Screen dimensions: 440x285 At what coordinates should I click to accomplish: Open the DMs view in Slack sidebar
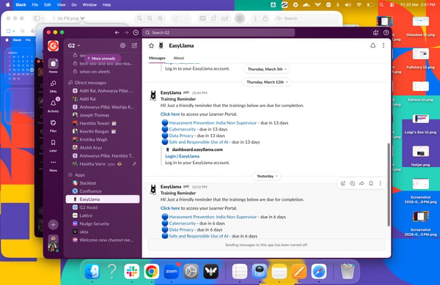coord(53,84)
